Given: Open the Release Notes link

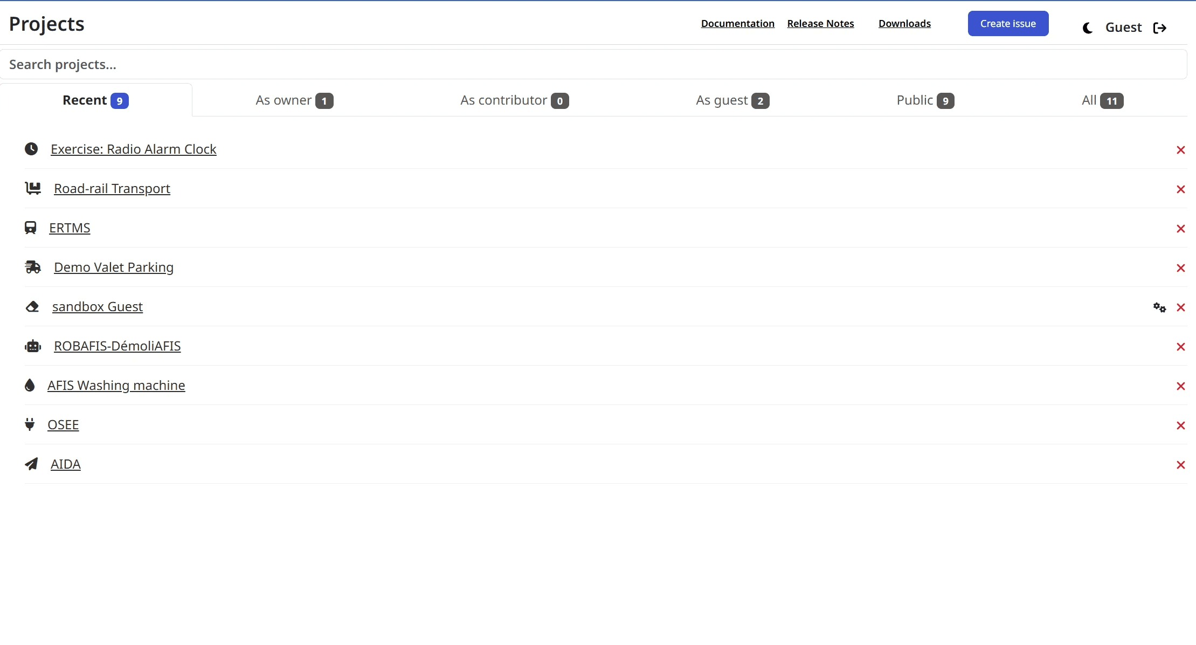Looking at the screenshot, I should click(x=820, y=24).
